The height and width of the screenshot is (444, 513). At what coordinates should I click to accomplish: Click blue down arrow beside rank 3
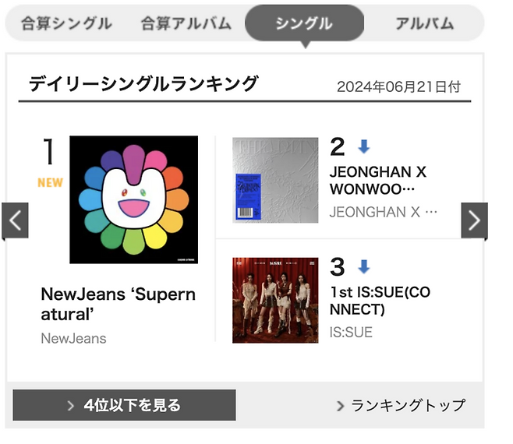(x=363, y=267)
